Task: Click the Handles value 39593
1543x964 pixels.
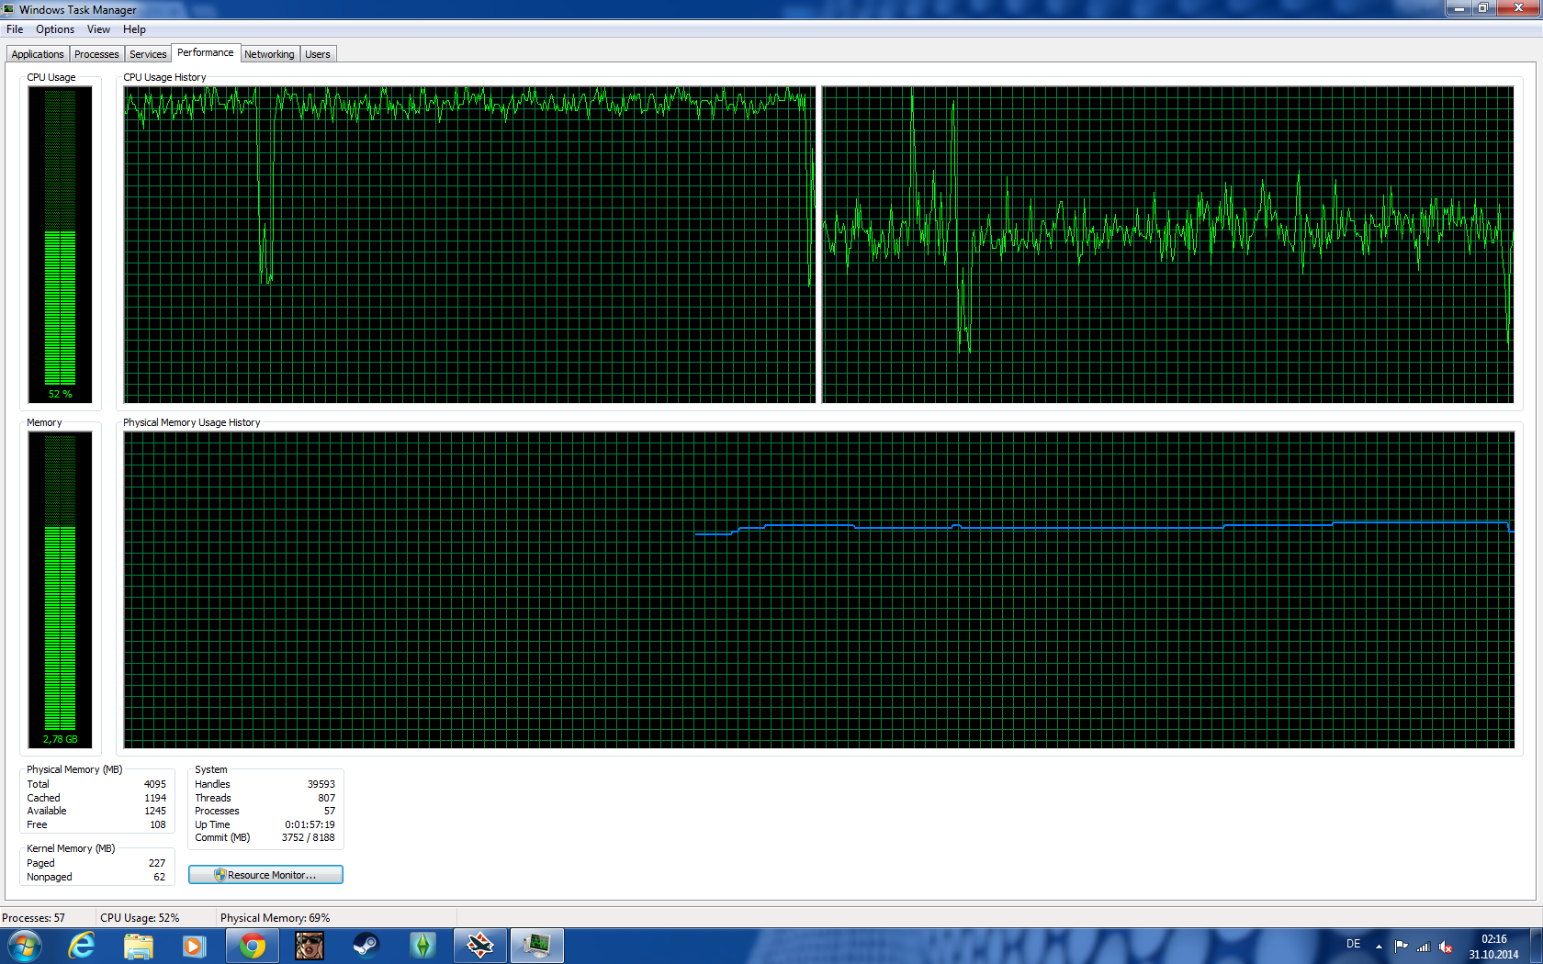Action: click(321, 784)
